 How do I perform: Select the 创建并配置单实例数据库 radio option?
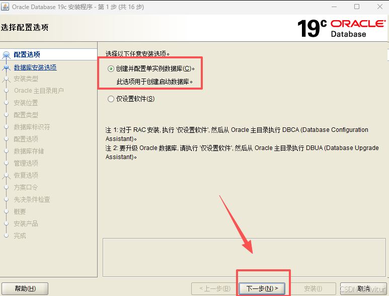pos(111,69)
